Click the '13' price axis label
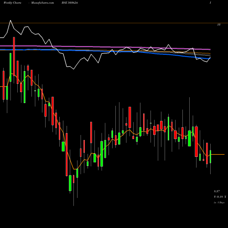The image size is (228, 228). (219, 25)
